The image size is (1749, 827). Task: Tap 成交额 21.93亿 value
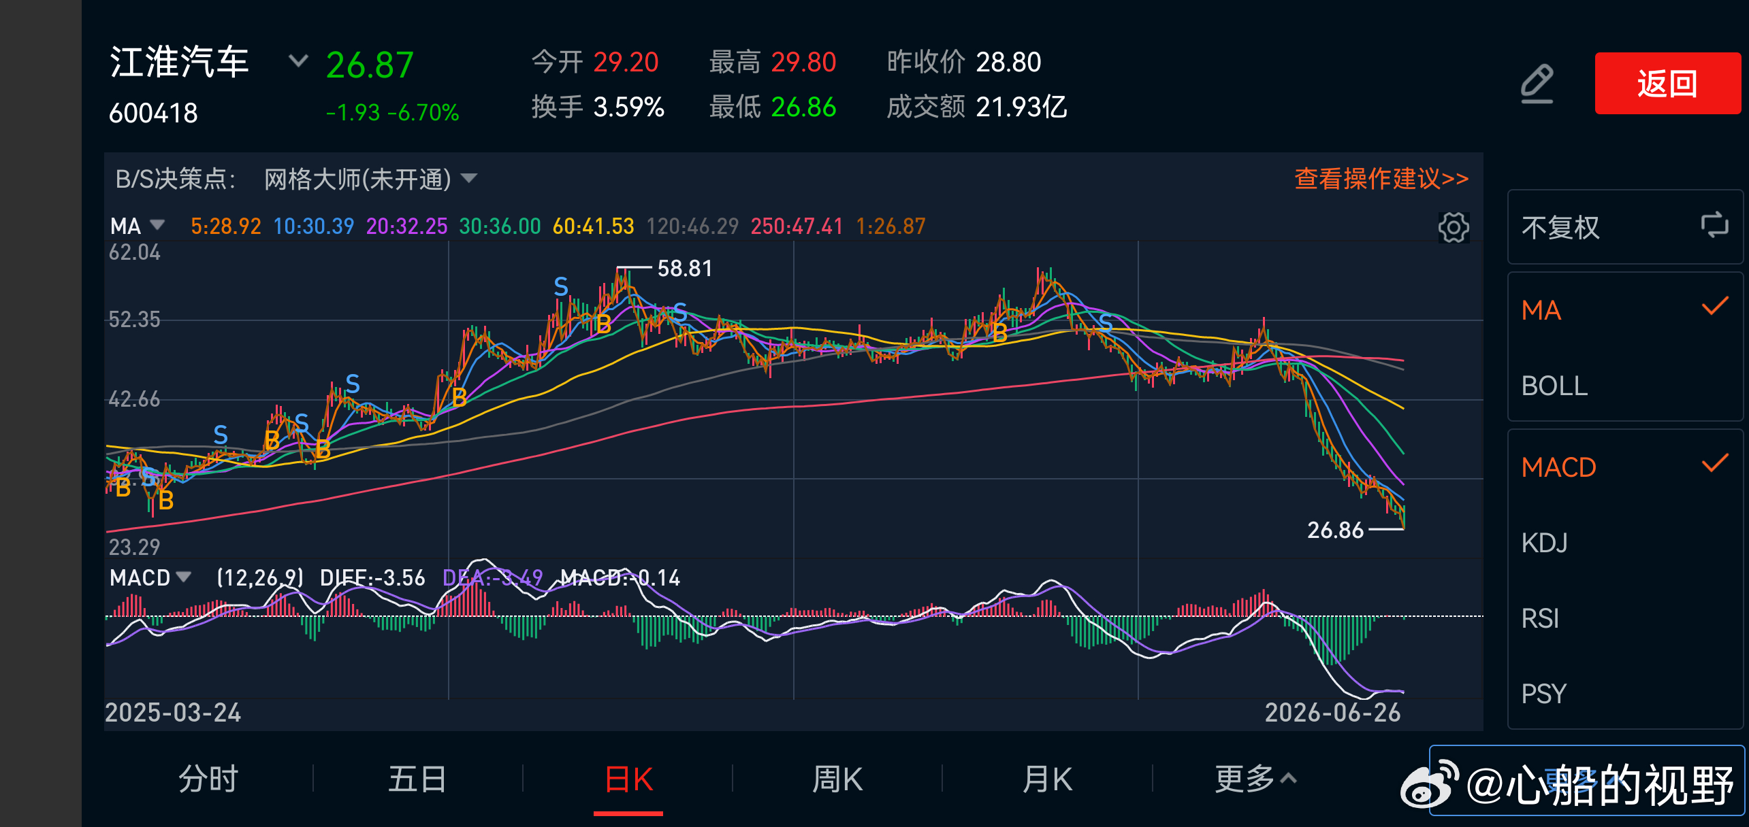pos(978,107)
